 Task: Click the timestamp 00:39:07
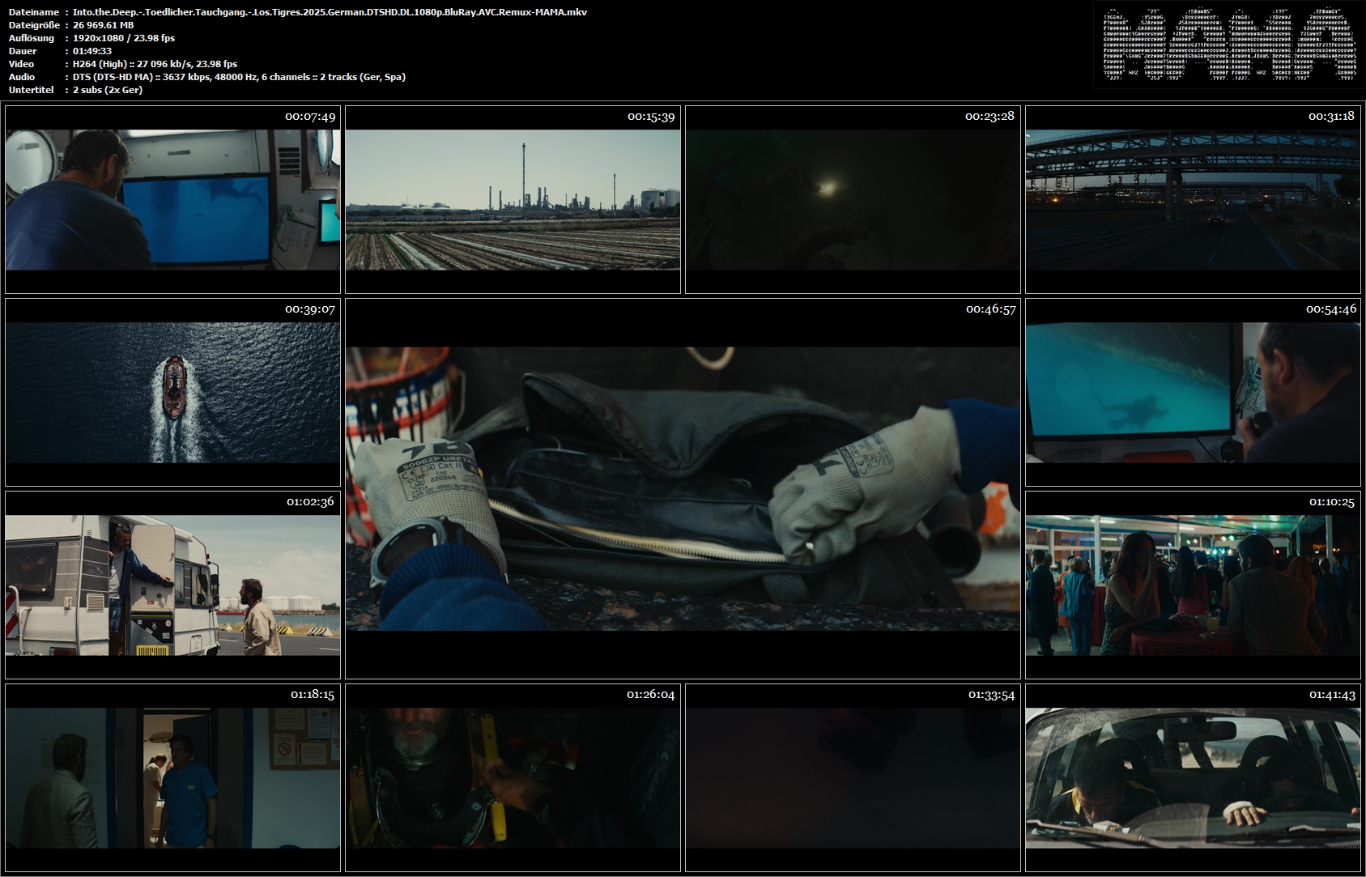click(310, 309)
